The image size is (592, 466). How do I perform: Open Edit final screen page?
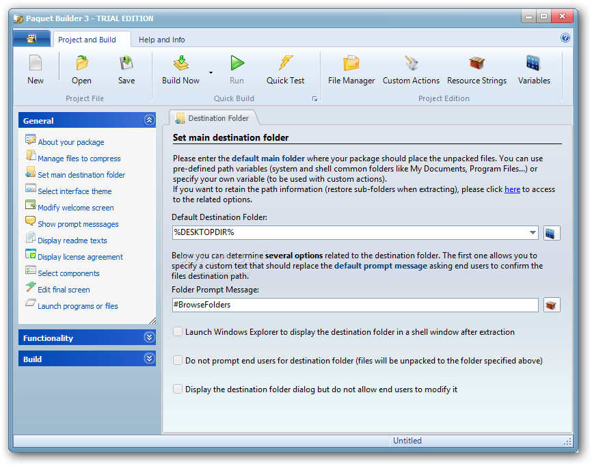64,290
